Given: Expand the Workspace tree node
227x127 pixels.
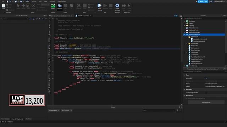Looking at the screenshot, I should (184, 21).
